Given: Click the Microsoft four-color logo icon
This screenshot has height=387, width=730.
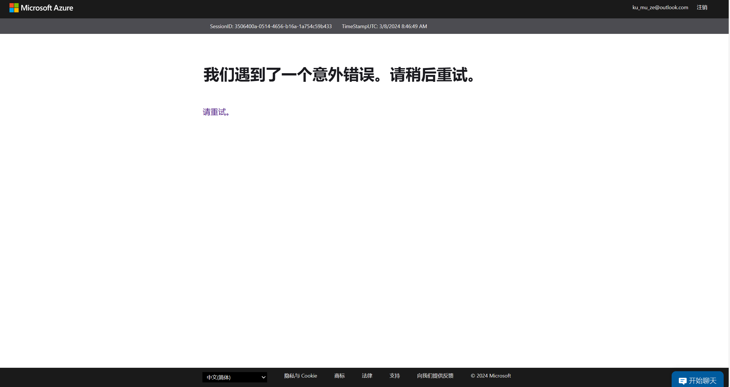Looking at the screenshot, I should (x=14, y=8).
